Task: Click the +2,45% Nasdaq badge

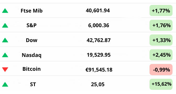Action: (161, 55)
